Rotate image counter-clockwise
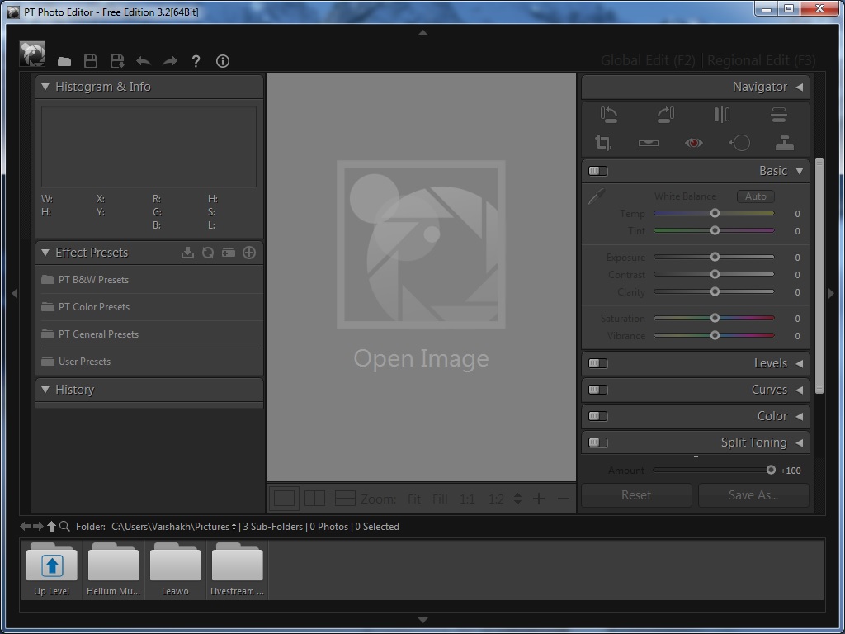 tap(608, 114)
